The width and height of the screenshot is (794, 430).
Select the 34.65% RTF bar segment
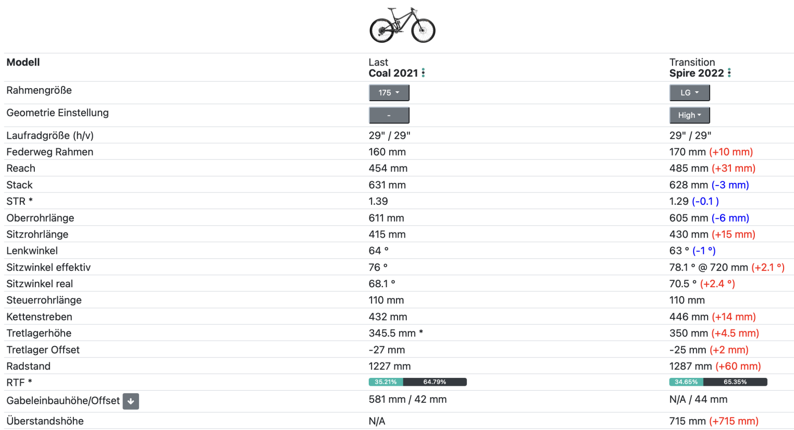coord(686,382)
